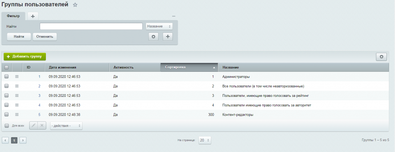This screenshot has width=395, height=152.
Task: Open group ID 5 link
Action: click(x=39, y=115)
